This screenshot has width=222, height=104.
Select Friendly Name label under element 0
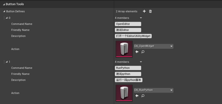20,30
